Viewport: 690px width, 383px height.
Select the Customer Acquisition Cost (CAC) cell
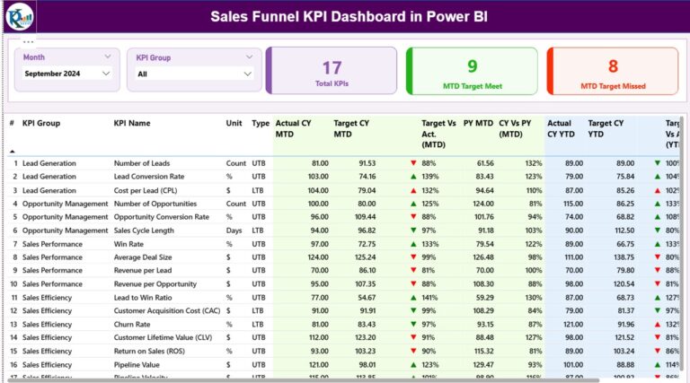167,311
